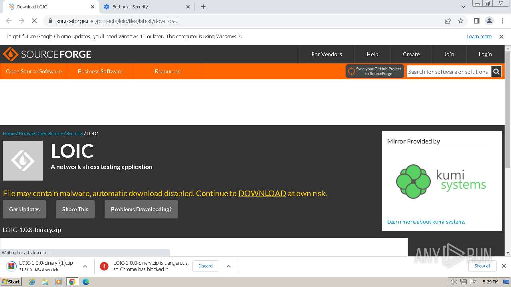Click Learn more about kumi systems
Screen dimensions: 511x287
coord(426,222)
